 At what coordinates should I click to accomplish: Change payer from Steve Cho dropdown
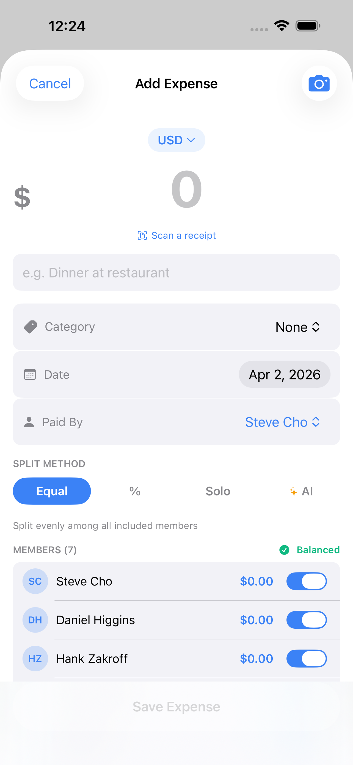(x=282, y=422)
